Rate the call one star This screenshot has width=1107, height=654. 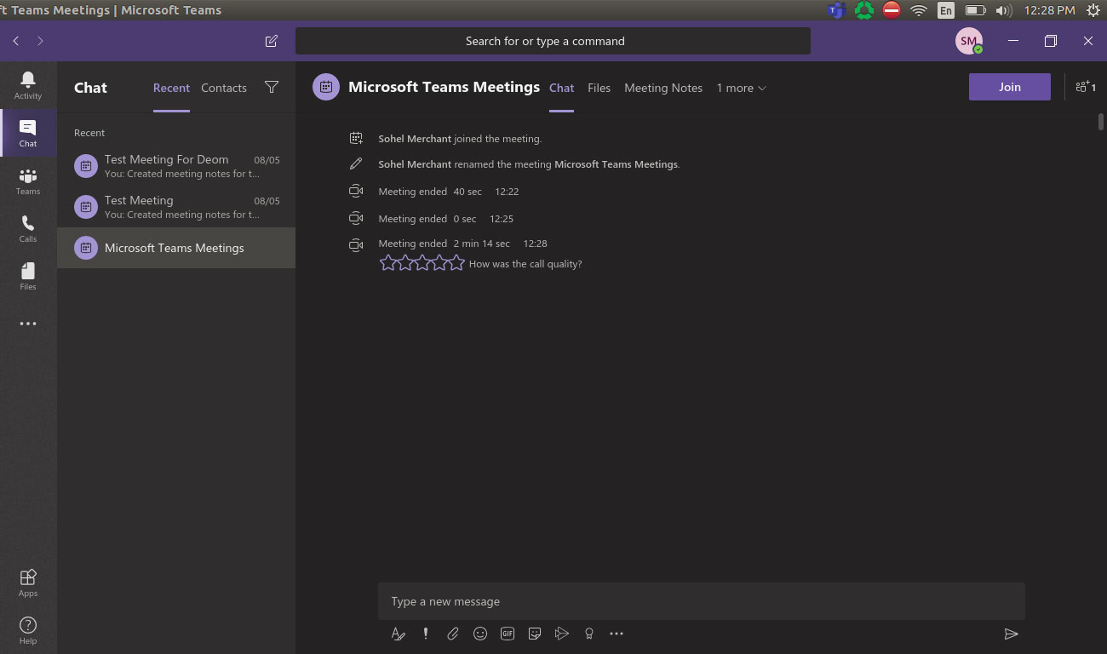point(388,263)
